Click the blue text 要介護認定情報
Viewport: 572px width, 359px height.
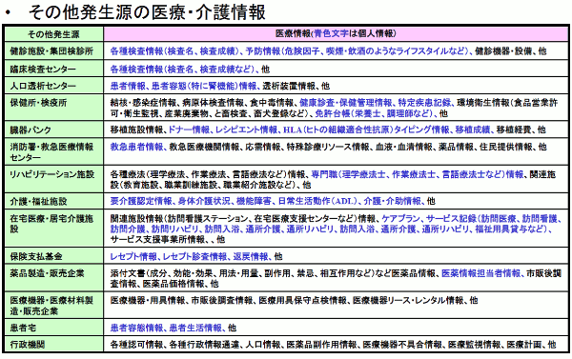(x=141, y=201)
